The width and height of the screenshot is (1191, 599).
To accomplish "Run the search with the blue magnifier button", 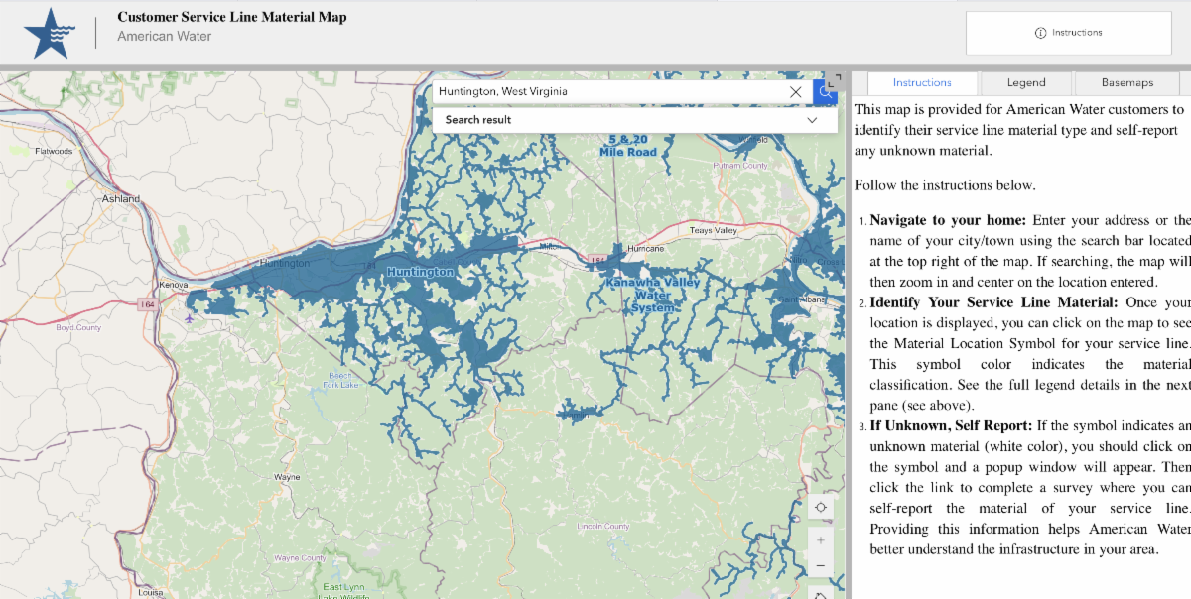I will click(x=825, y=91).
